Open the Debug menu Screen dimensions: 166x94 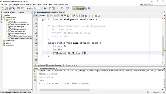(x=39, y=4)
